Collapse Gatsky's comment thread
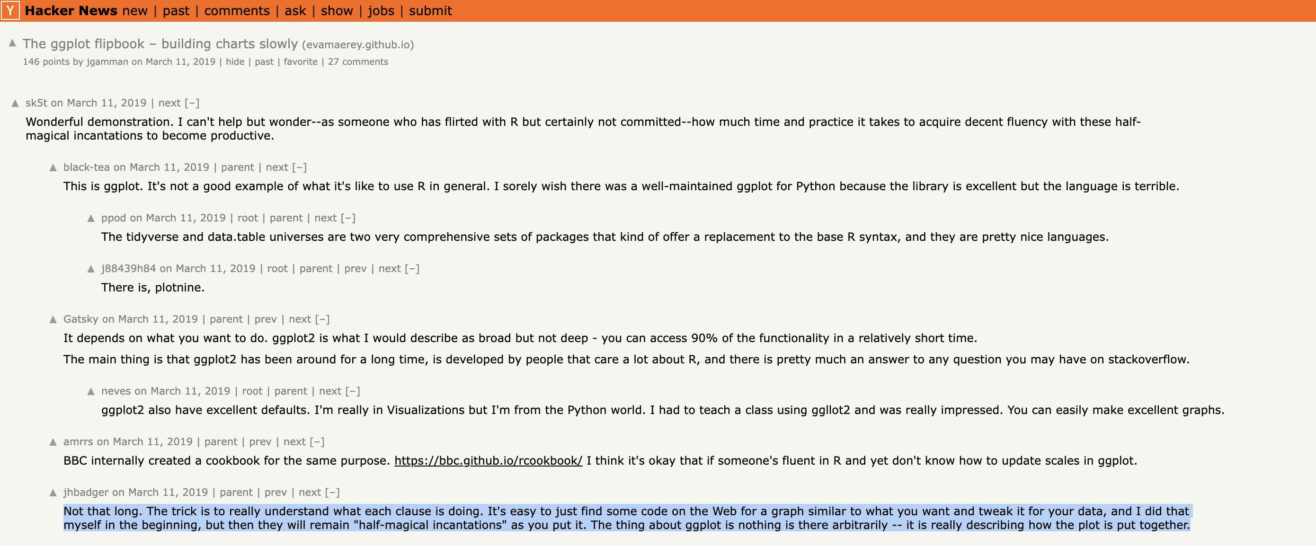Screen dimensions: 1316x546 tap(322, 319)
